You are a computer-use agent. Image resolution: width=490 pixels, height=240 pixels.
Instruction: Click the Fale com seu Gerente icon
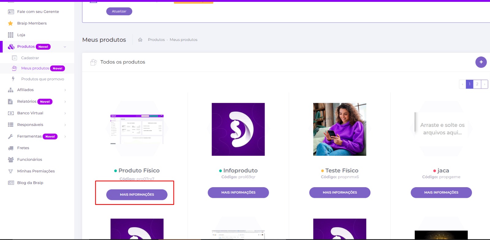(11, 12)
